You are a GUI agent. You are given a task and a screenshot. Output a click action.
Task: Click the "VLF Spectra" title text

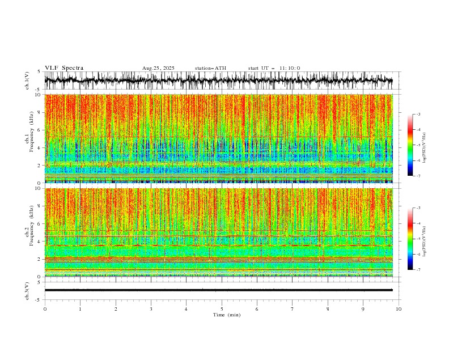tap(64, 68)
